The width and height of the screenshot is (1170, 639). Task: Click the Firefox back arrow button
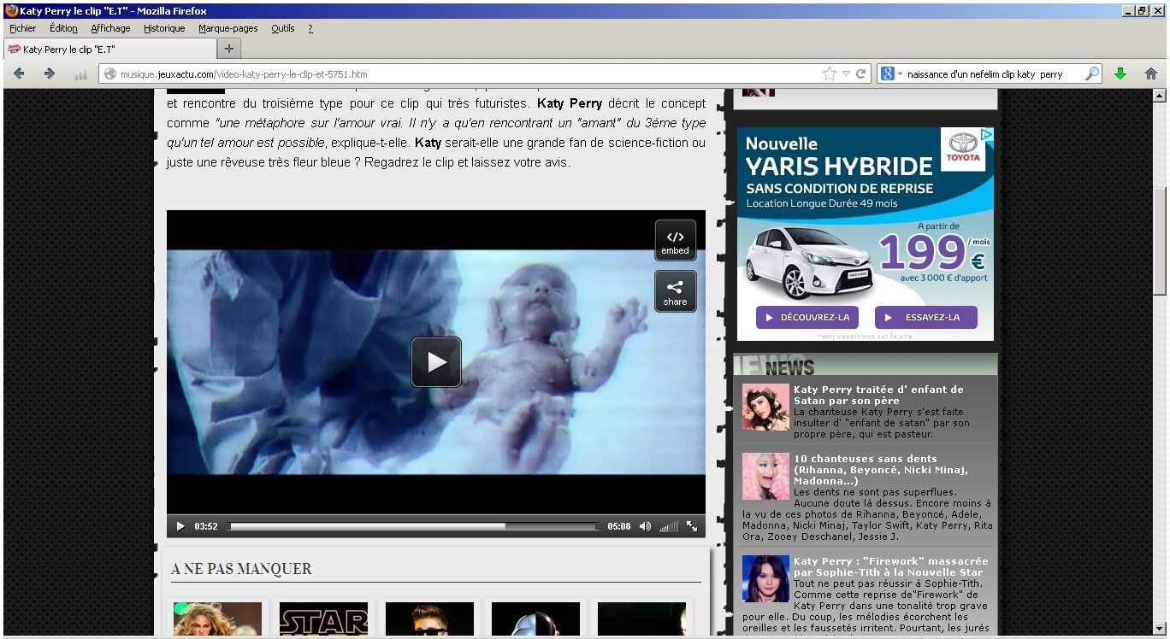click(x=19, y=74)
